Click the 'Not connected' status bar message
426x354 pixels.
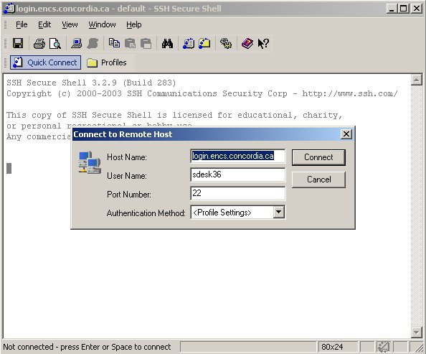click(87, 347)
